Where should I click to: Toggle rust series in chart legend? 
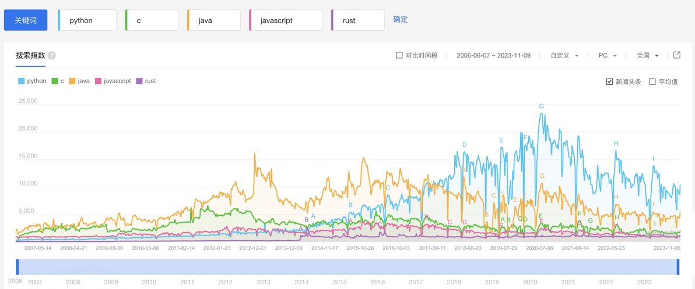pos(146,81)
